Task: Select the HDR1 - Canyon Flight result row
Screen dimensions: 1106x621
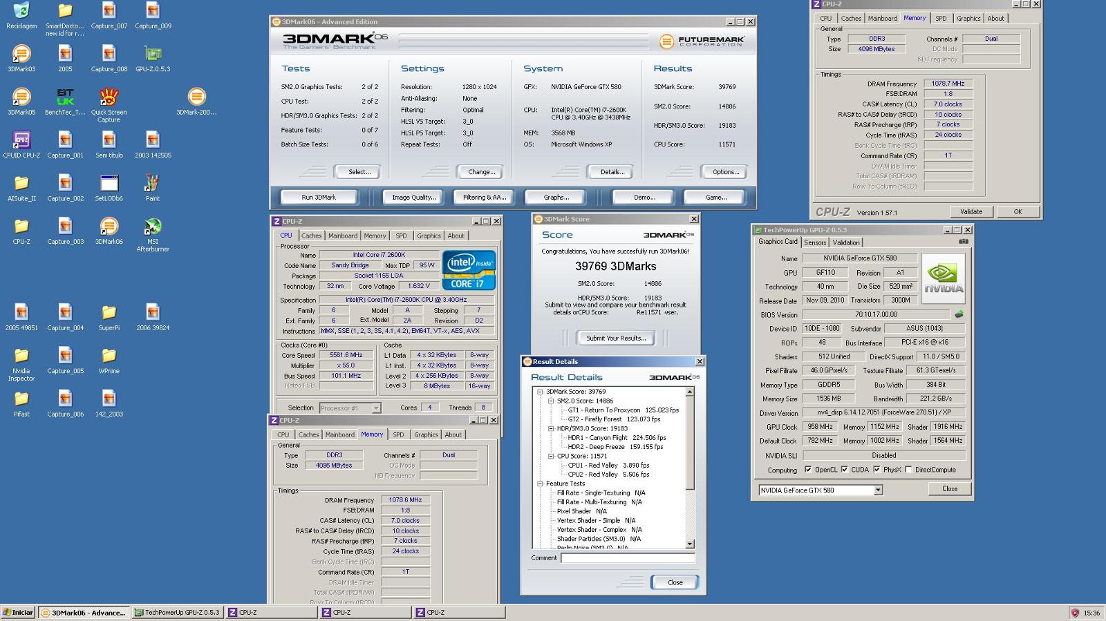Action: (617, 437)
